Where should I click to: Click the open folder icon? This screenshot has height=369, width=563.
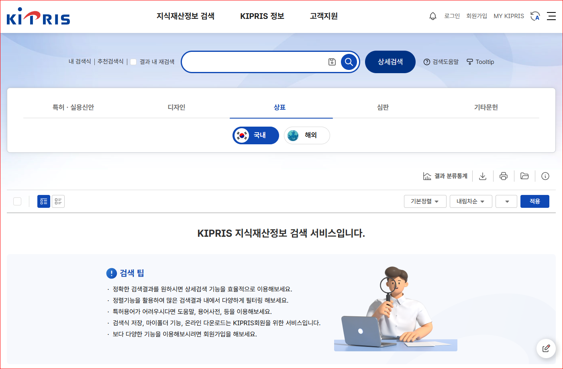pos(524,176)
